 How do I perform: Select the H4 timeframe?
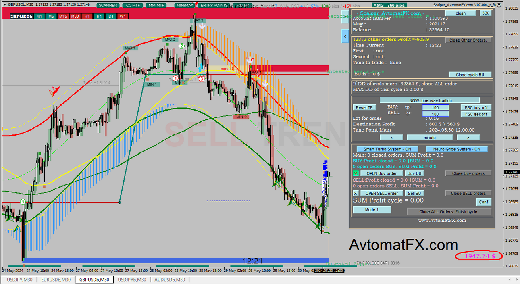99,16
